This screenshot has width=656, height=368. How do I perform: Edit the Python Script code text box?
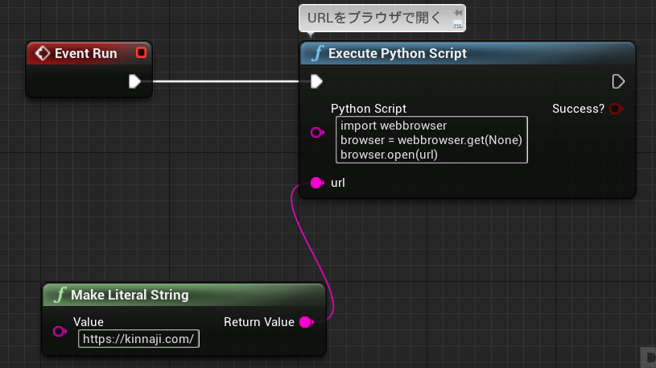pyautogui.click(x=431, y=140)
